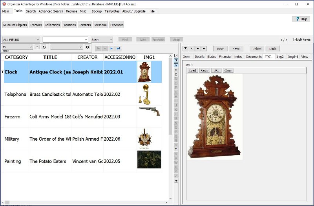Click the Organizer Advantage app icon in title bar
Viewport: 314px width, 206px height.
point(4,4)
